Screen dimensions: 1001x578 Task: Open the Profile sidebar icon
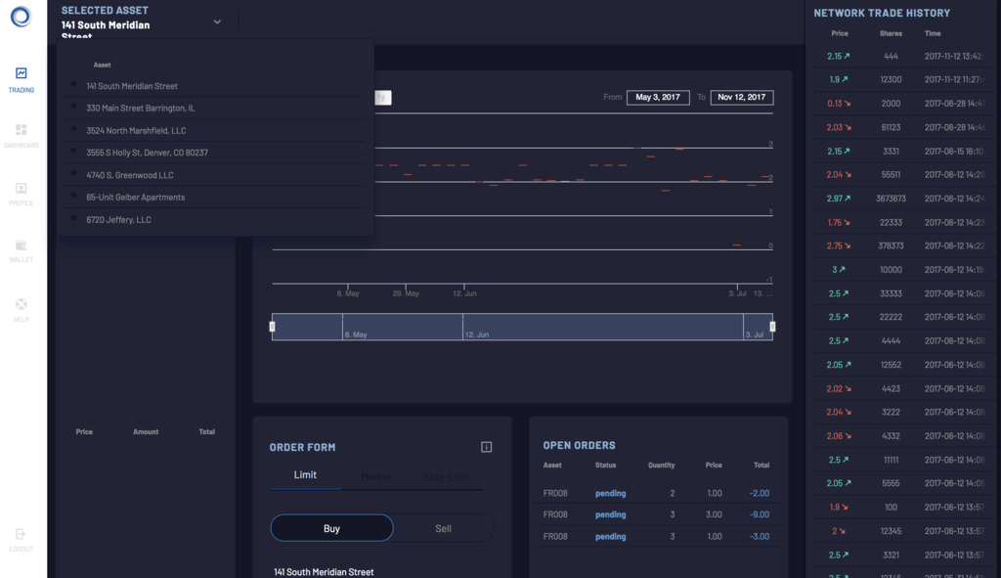(22, 188)
